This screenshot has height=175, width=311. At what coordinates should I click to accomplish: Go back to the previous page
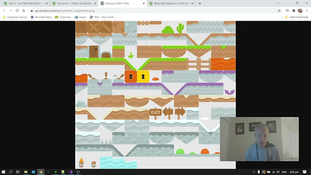click(4, 10)
